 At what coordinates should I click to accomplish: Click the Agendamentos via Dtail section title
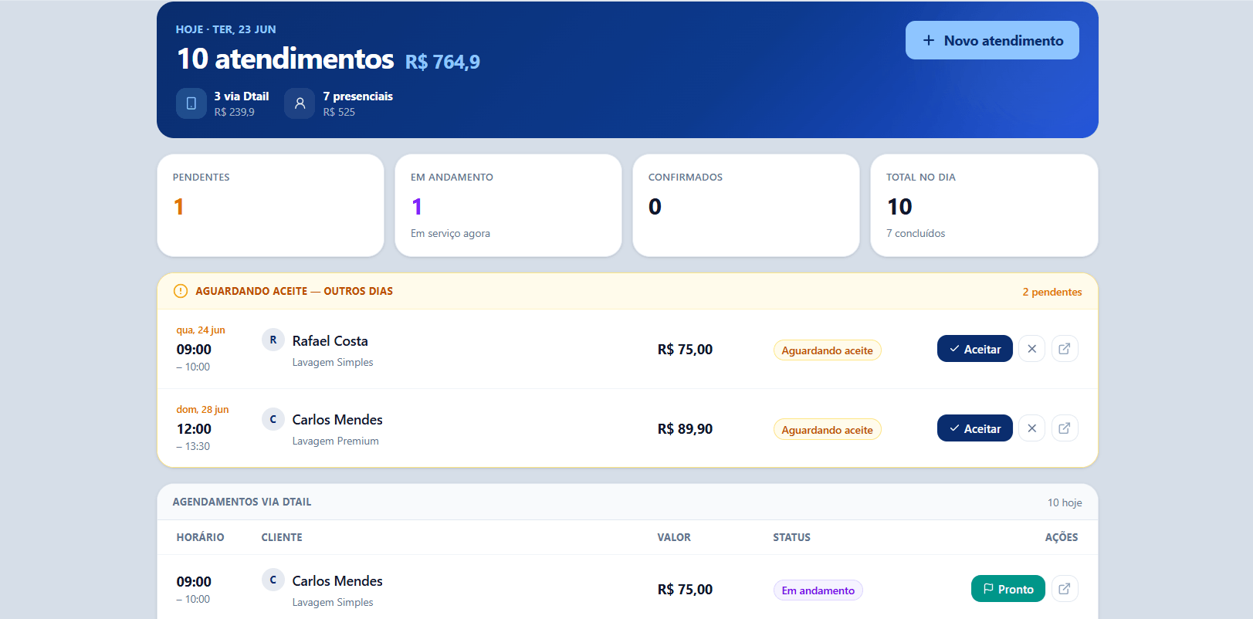click(242, 502)
